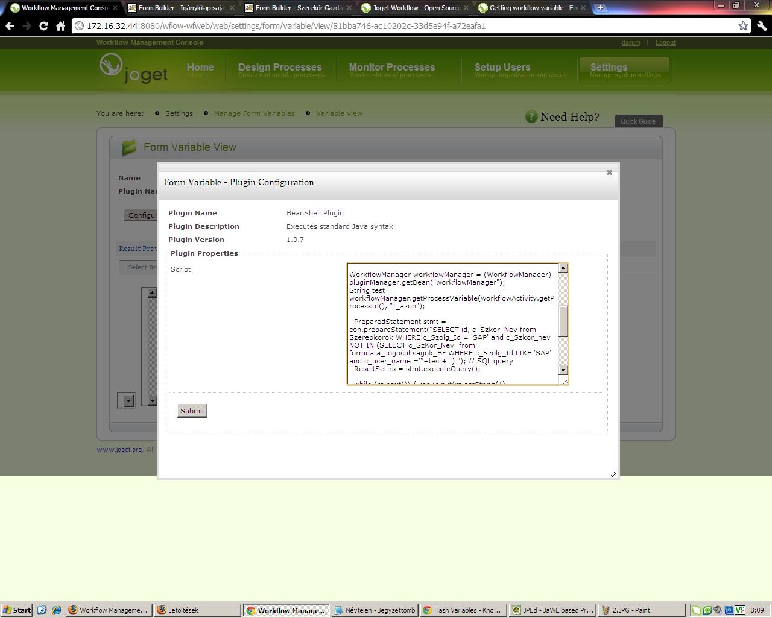Screen dimensions: 772x618
Task: Click the browser Forward arrow
Action: [x=27, y=26]
